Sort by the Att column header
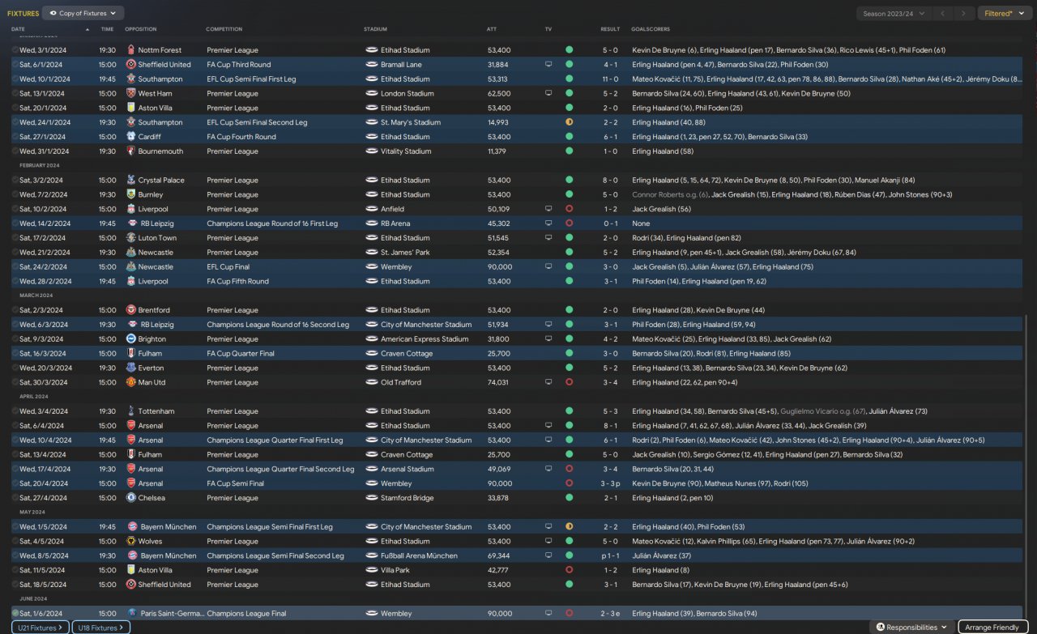Image resolution: width=1037 pixels, height=634 pixels. click(x=492, y=29)
